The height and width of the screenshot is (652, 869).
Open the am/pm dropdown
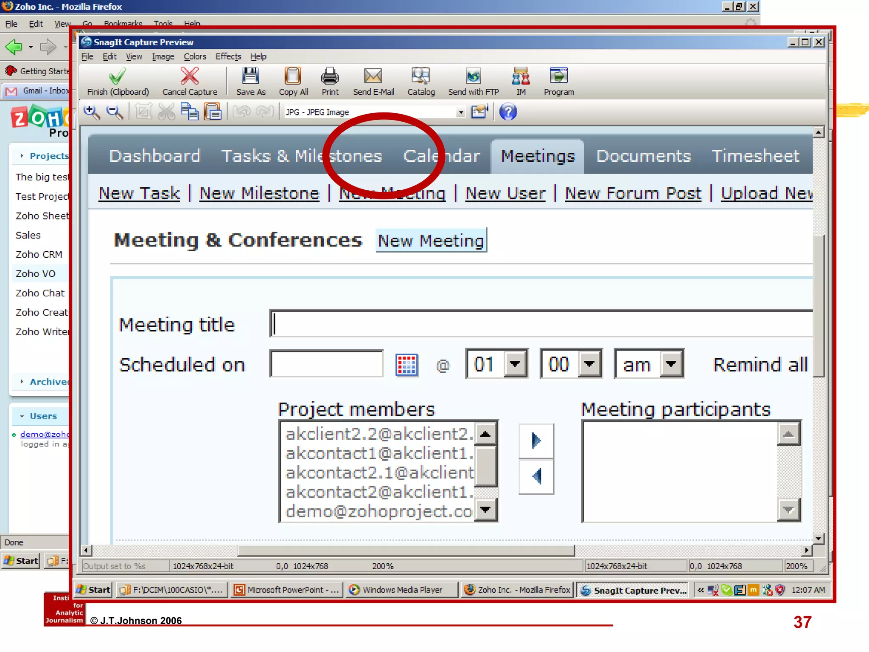point(671,364)
